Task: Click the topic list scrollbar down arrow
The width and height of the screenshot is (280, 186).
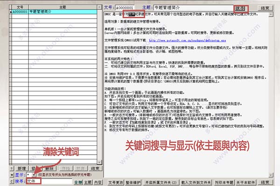Action: click(x=99, y=162)
